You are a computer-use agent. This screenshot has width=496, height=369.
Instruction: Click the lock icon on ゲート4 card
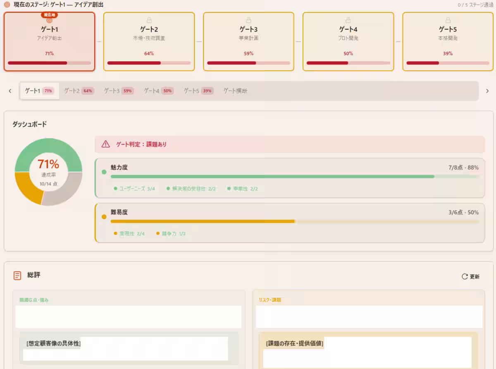coord(348,20)
